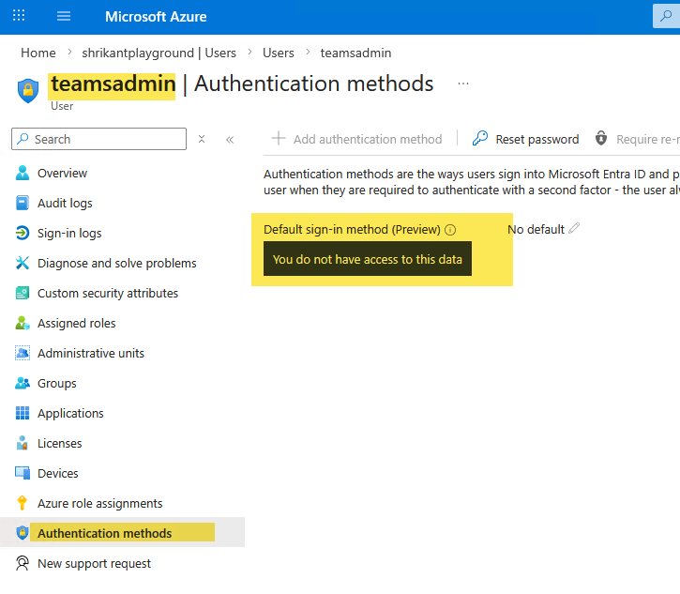The height and width of the screenshot is (594, 680).
Task: Click the Authentication methods shield icon
Action: click(23, 532)
